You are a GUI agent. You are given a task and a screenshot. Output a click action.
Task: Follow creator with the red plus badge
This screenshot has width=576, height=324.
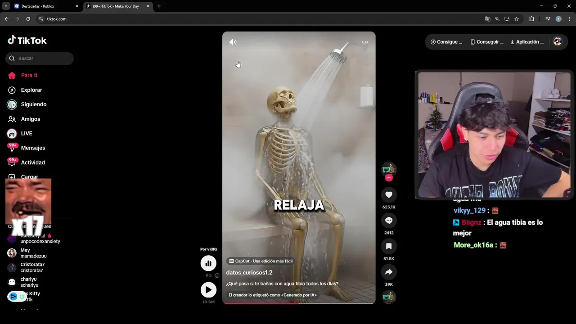pos(389,178)
